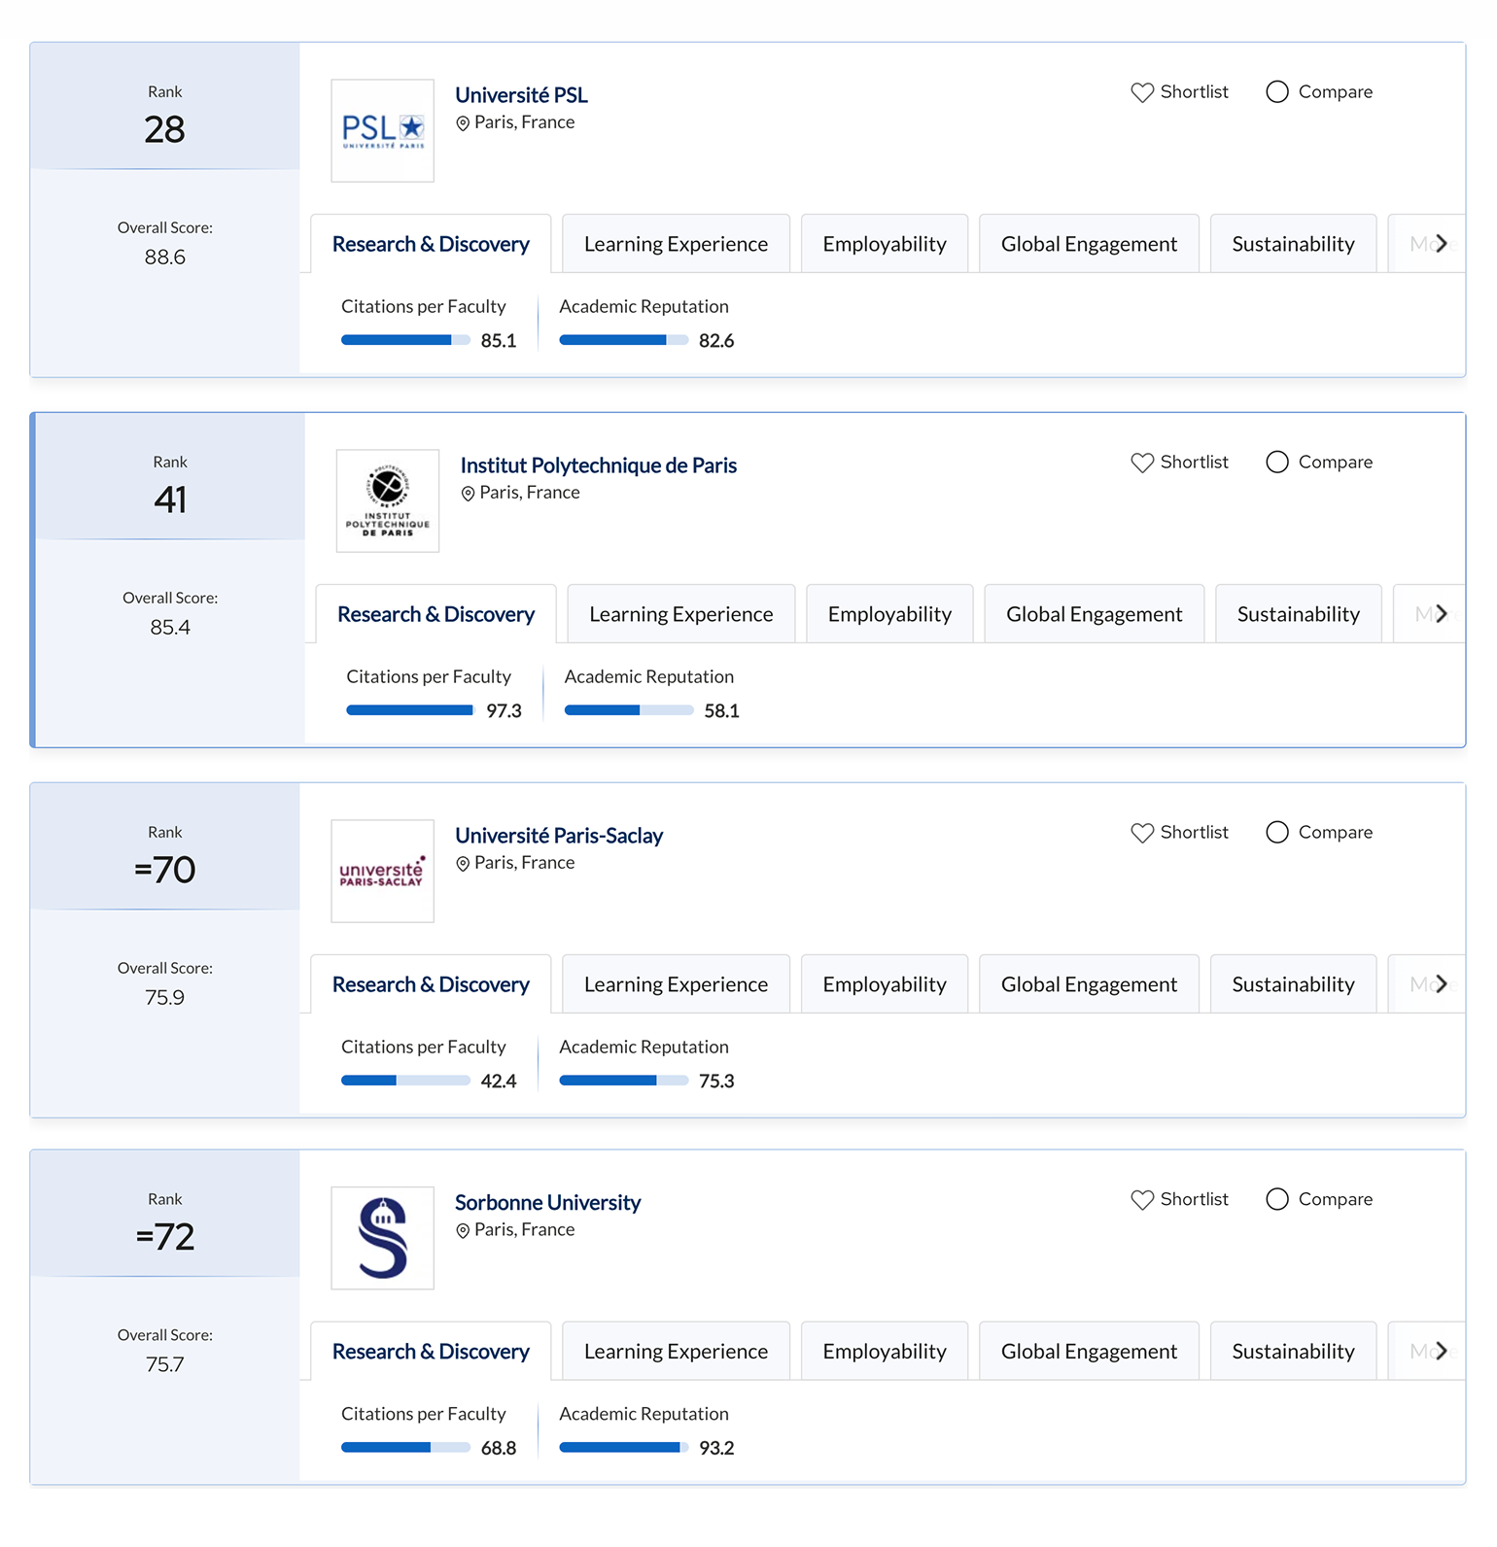This screenshot has height=1547, width=1497.
Task: Open Université Paris-Saclay profile link
Action: click(x=558, y=836)
